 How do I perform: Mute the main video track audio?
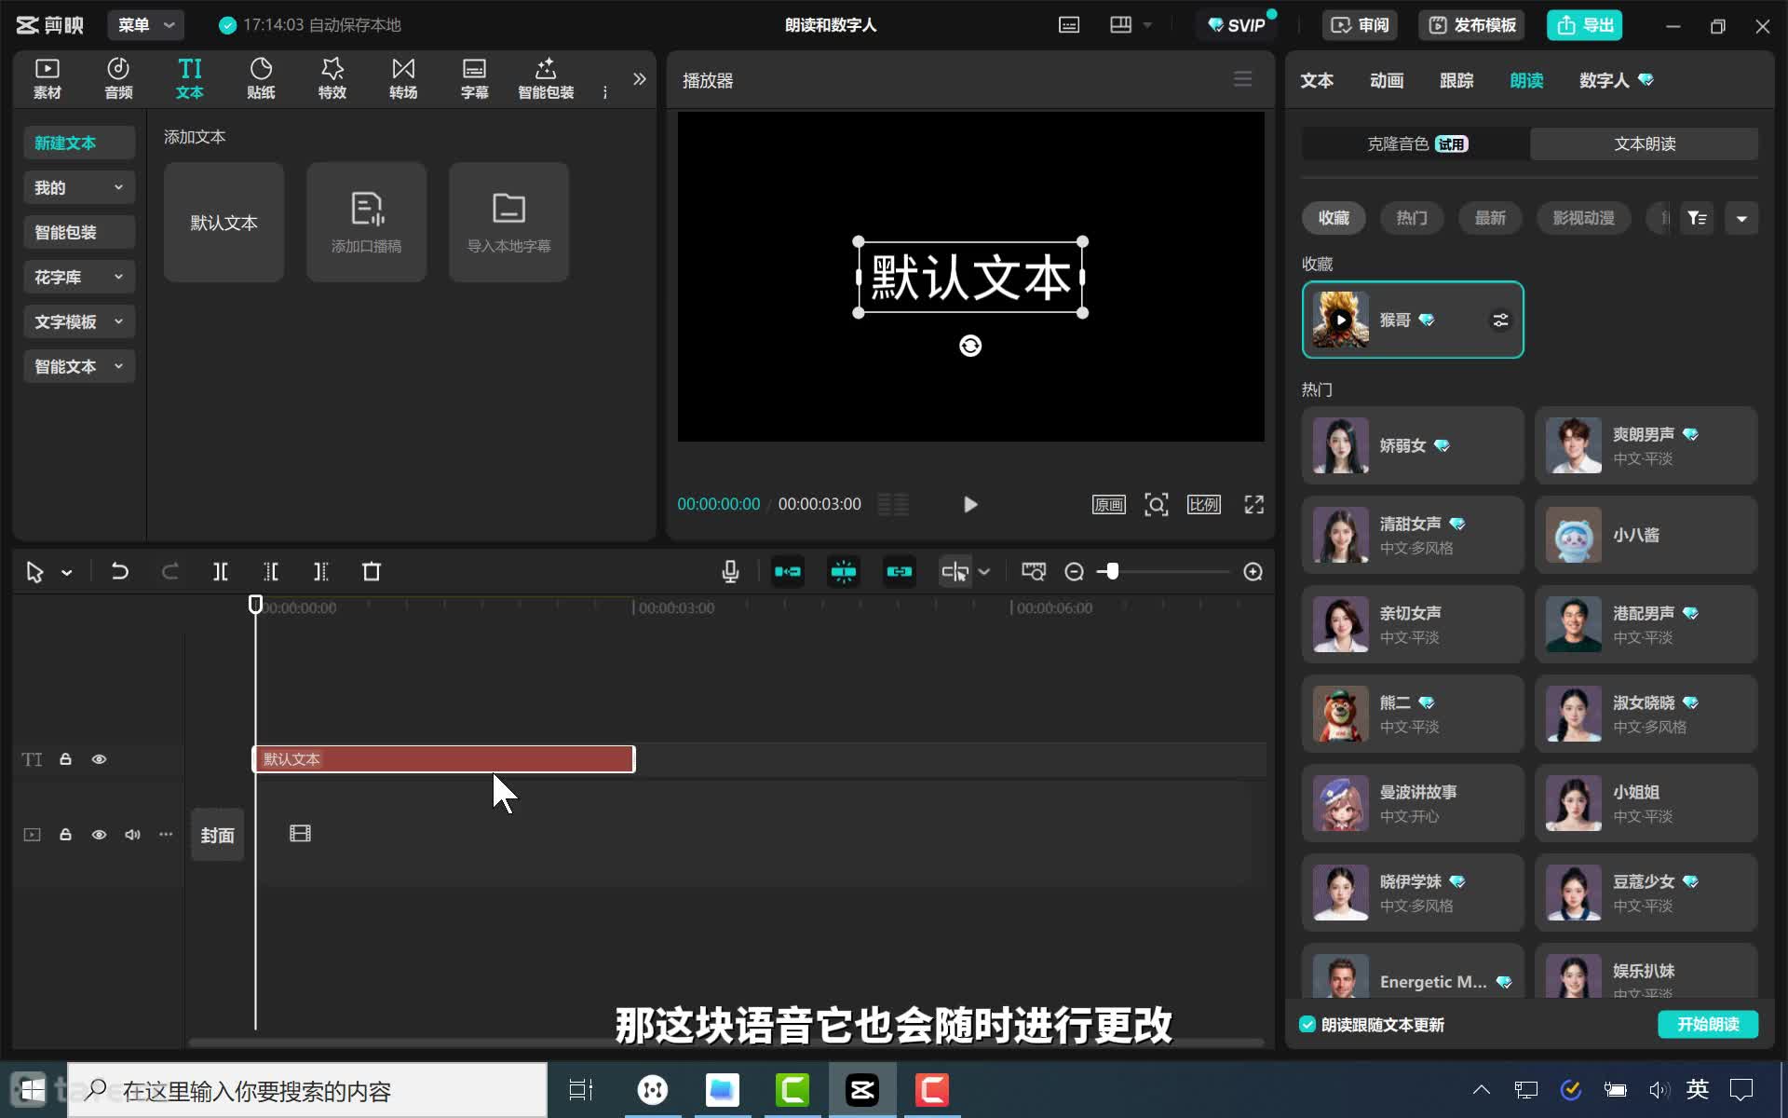(x=132, y=834)
